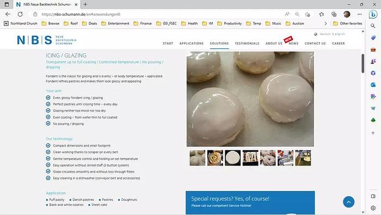Open the sidebar Tools briefcase icon
This screenshot has height=215, width=381.
point(373,50)
